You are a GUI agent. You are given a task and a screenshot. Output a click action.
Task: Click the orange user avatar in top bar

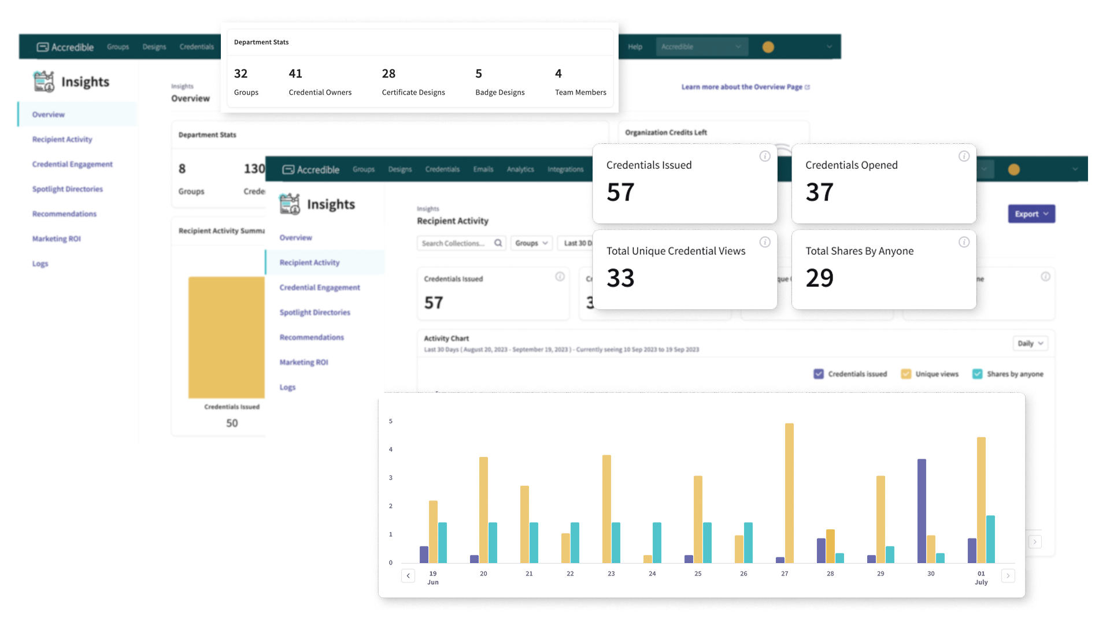pyautogui.click(x=768, y=47)
